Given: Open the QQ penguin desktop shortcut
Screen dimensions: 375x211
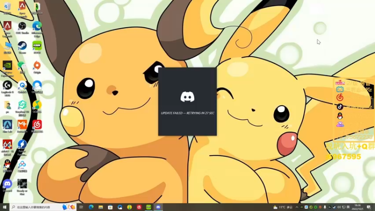Looking at the screenshot, I should pyautogui.click(x=7, y=166).
